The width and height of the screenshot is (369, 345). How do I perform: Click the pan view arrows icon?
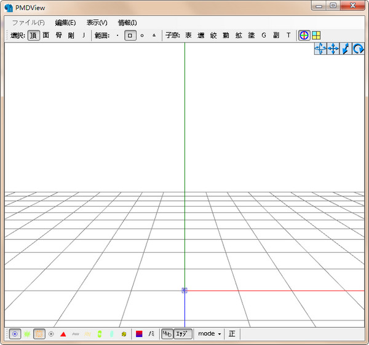tap(320, 49)
